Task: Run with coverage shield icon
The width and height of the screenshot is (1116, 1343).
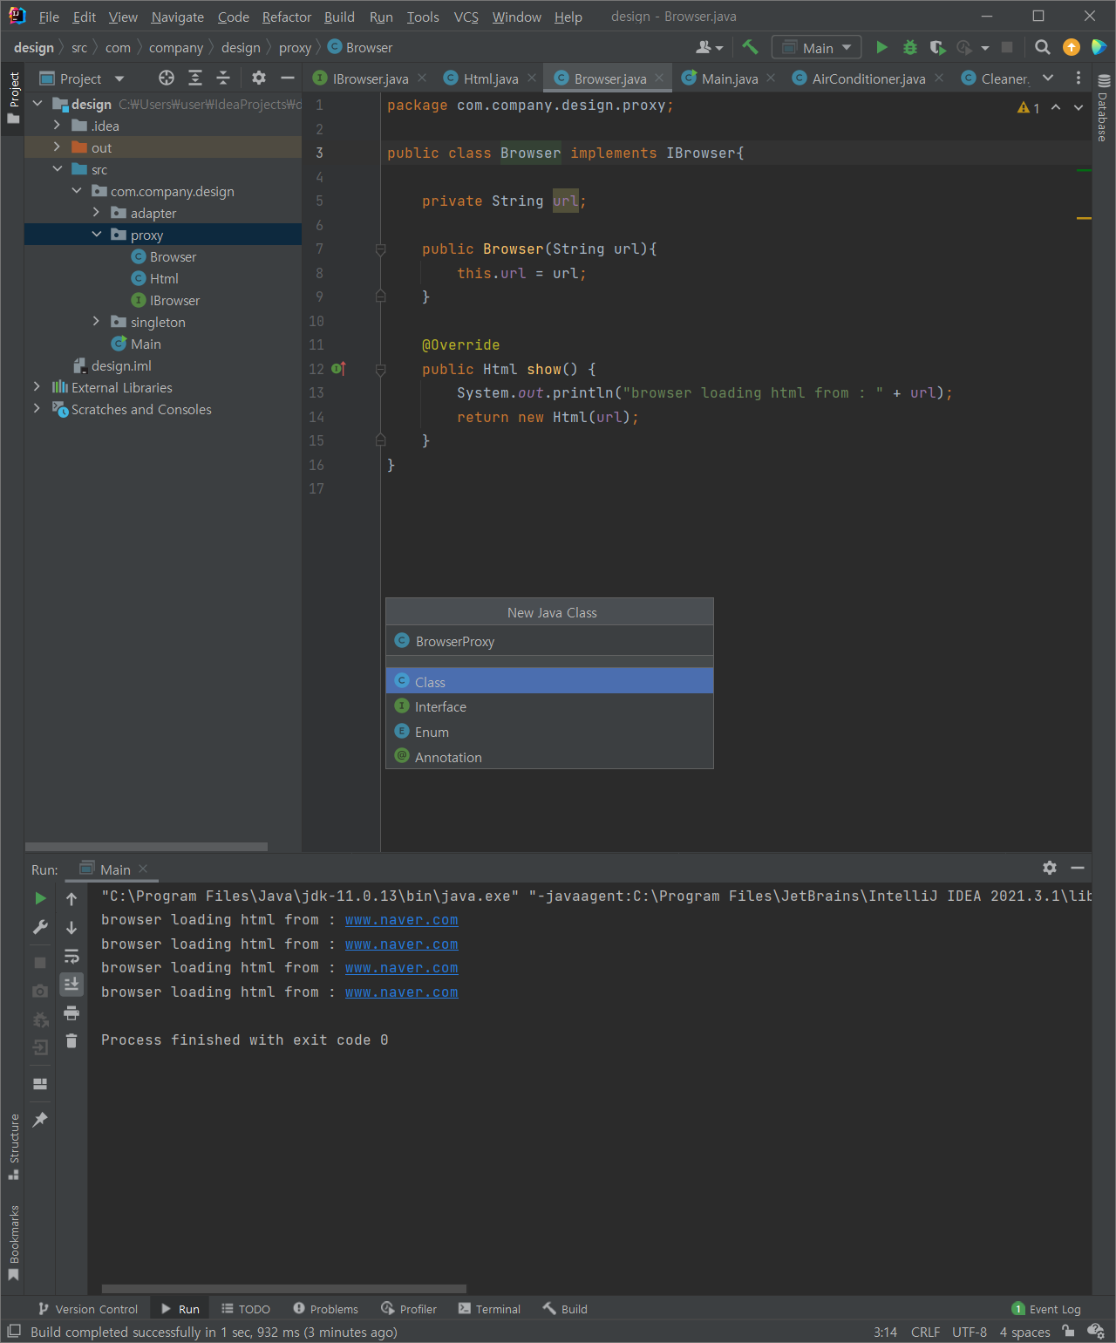Action: point(937,47)
